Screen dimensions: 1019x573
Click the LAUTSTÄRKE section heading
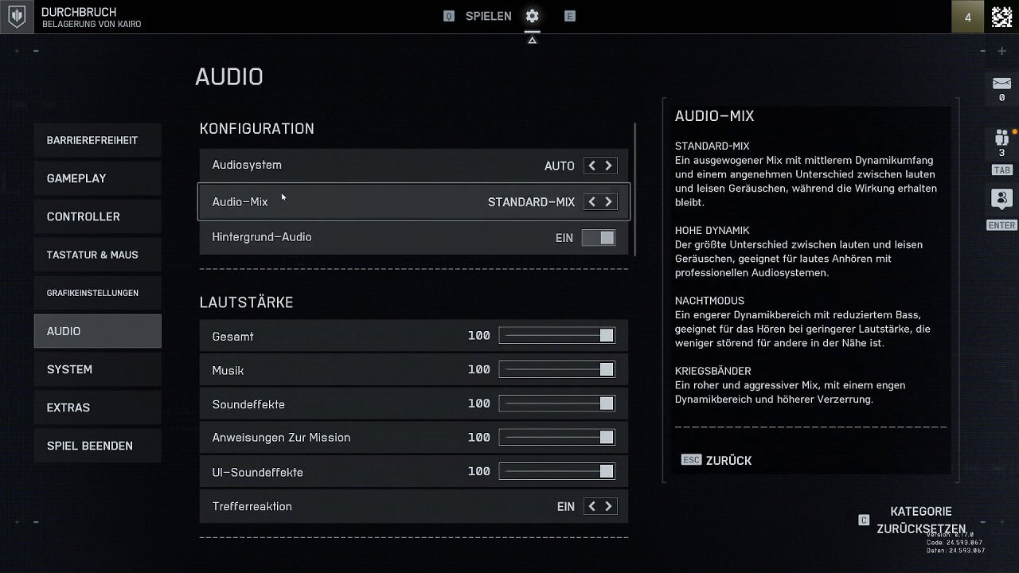247,302
